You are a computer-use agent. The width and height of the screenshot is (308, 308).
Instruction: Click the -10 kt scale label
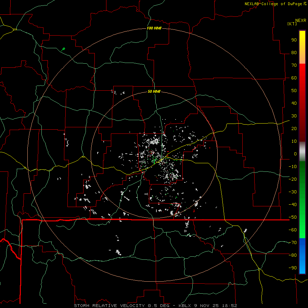coord(293,167)
